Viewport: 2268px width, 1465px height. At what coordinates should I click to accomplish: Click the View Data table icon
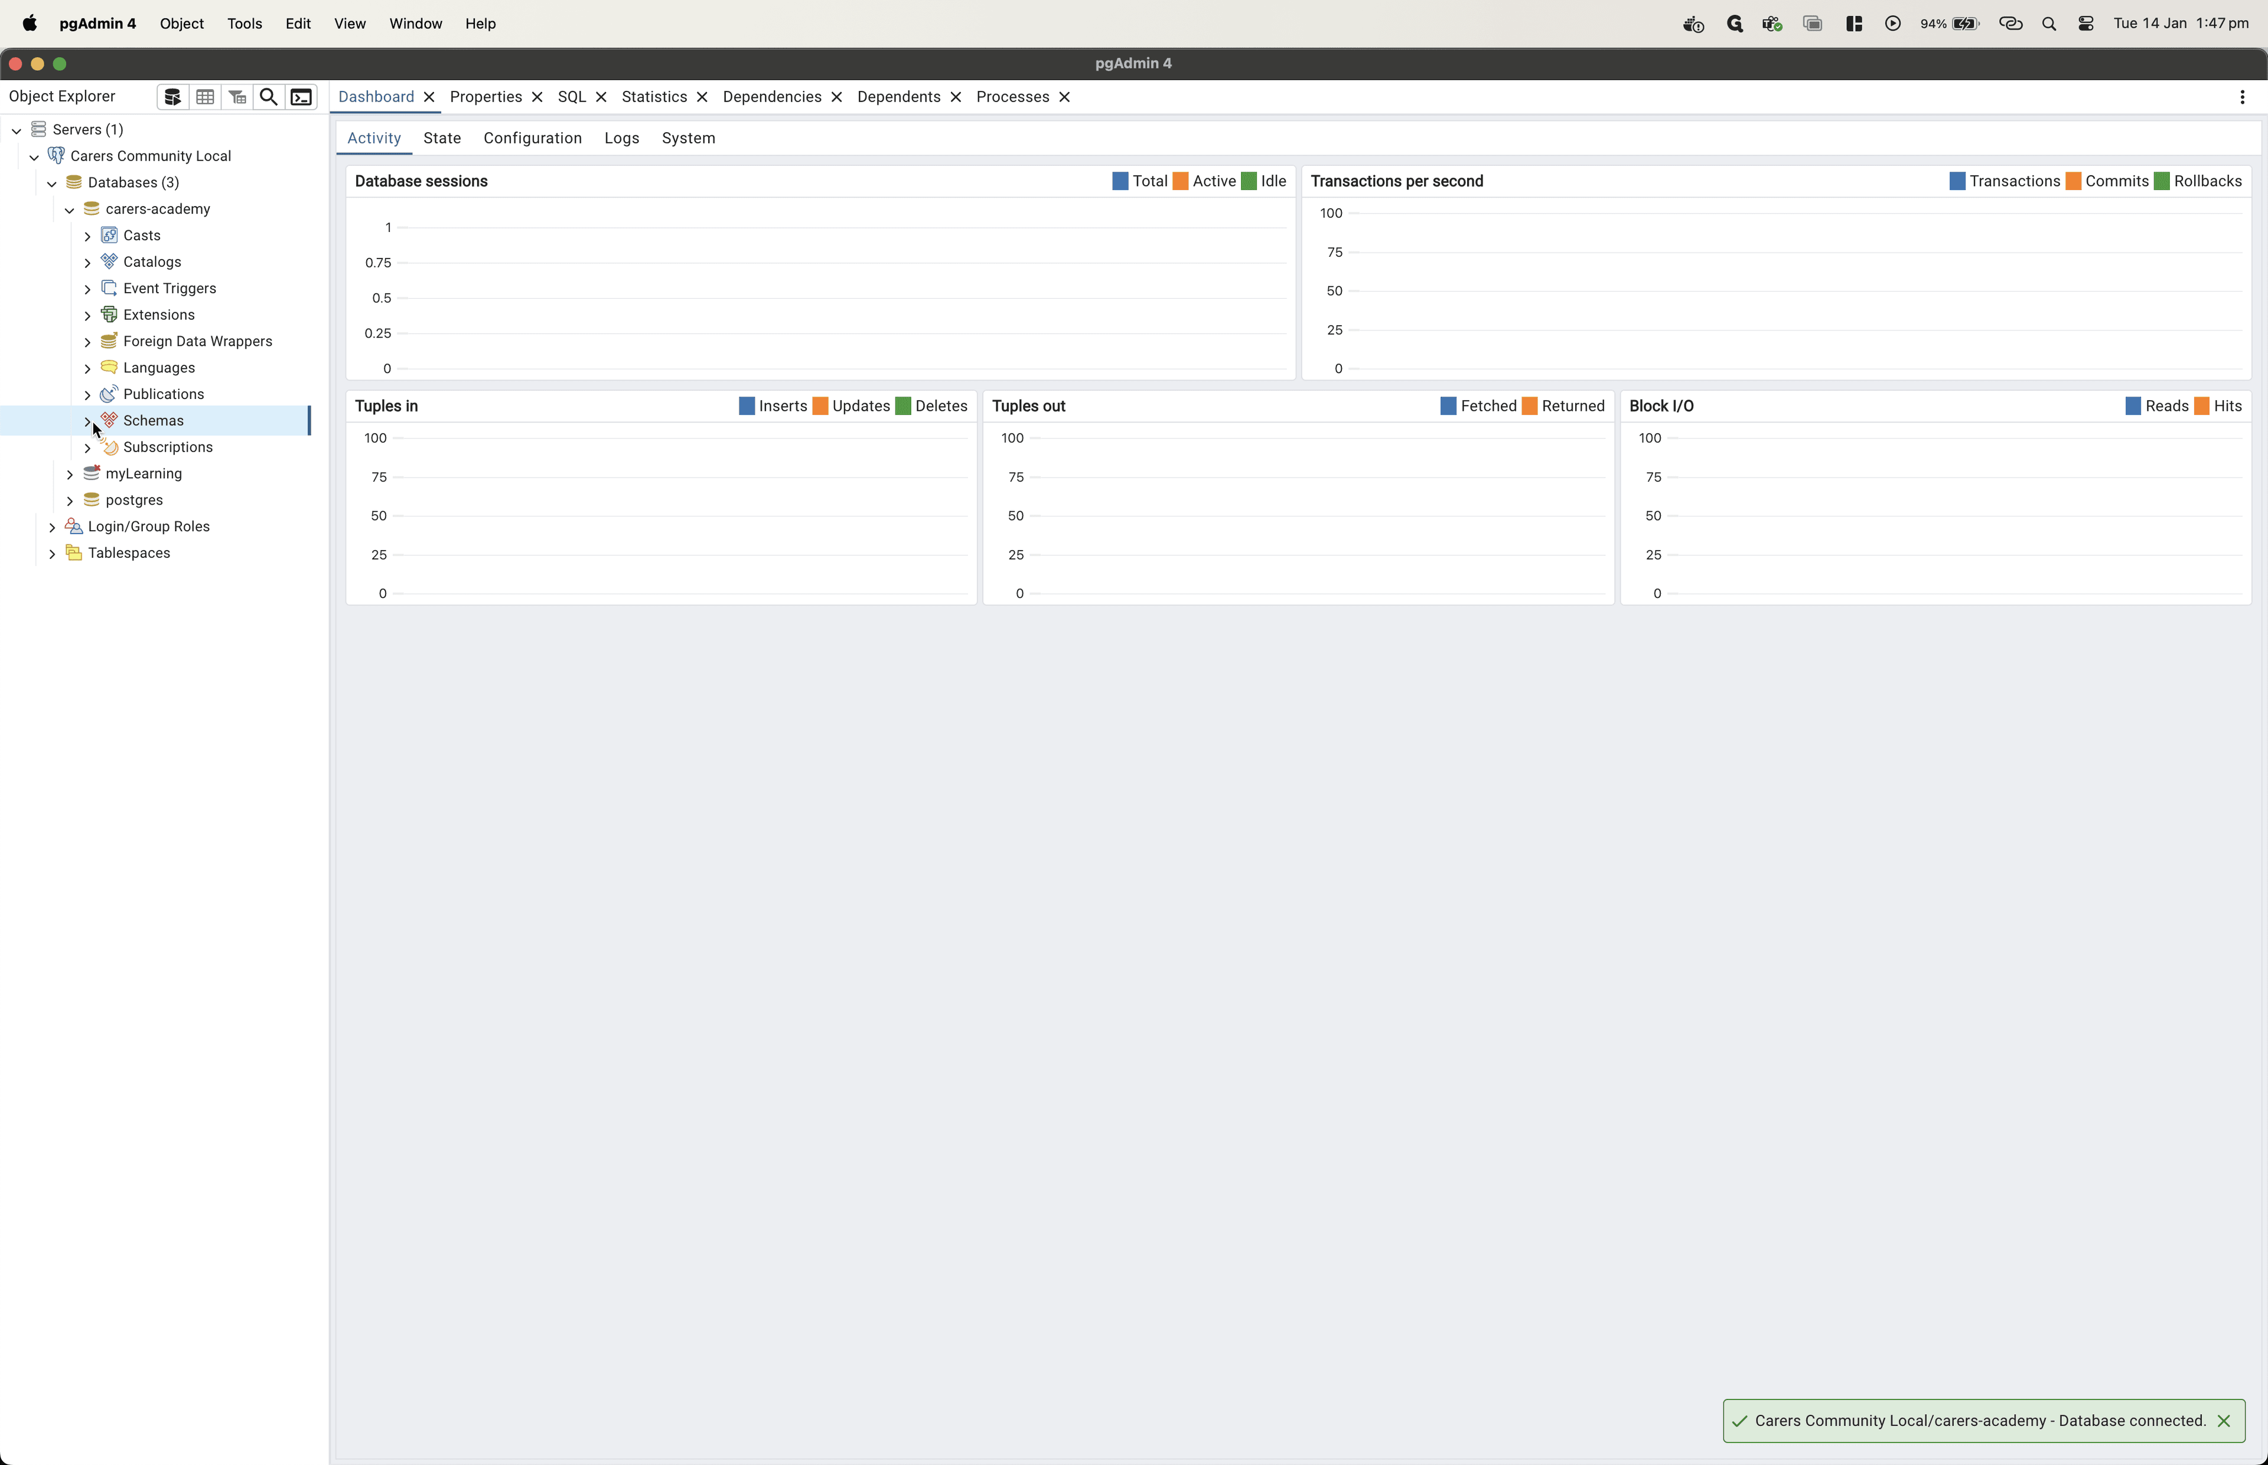click(x=204, y=97)
